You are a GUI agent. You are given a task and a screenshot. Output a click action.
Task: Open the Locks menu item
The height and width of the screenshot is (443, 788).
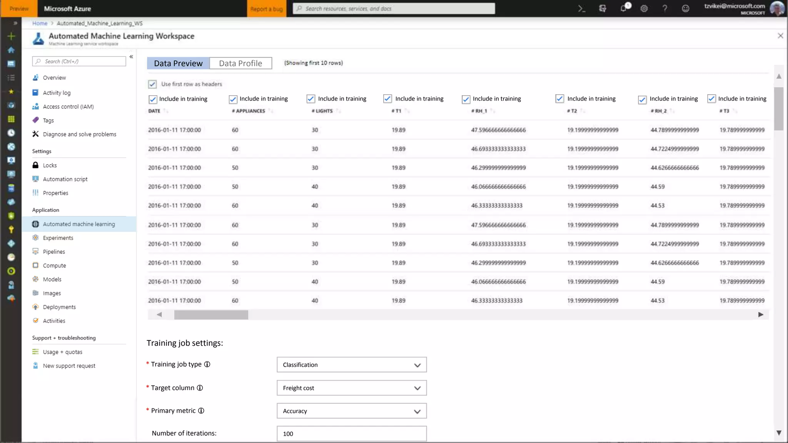coord(50,165)
